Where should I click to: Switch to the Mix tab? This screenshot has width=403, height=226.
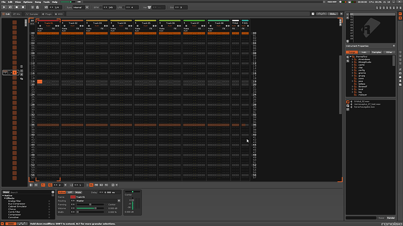pos(17,14)
